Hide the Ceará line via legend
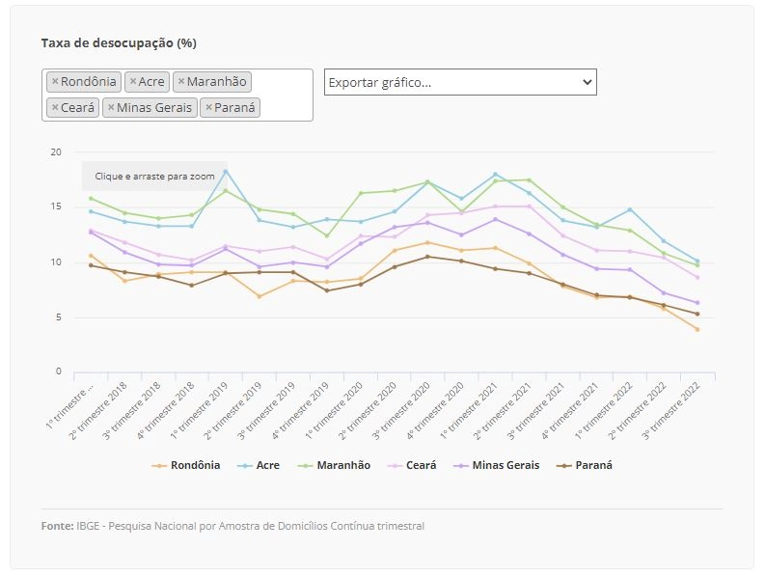This screenshot has width=765, height=577. click(x=421, y=465)
